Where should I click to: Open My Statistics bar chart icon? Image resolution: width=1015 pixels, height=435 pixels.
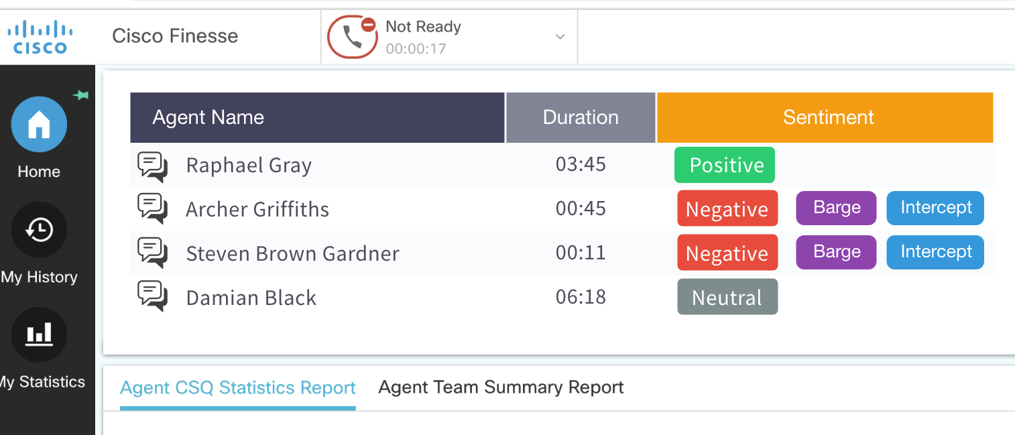(x=39, y=334)
